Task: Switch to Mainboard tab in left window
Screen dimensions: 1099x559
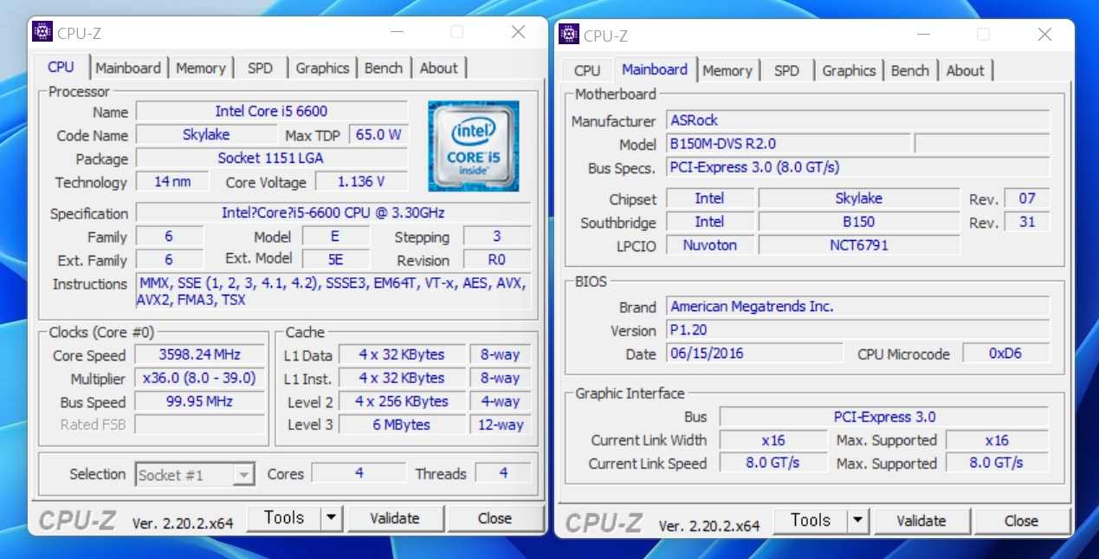Action: coord(128,68)
